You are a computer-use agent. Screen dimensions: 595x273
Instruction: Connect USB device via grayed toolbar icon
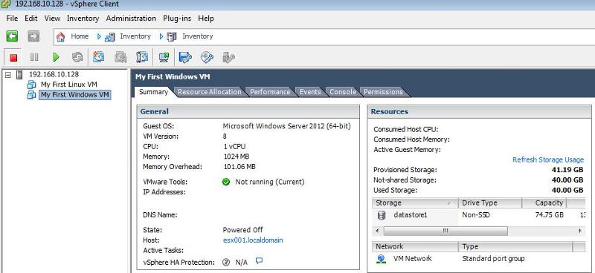pos(228,57)
